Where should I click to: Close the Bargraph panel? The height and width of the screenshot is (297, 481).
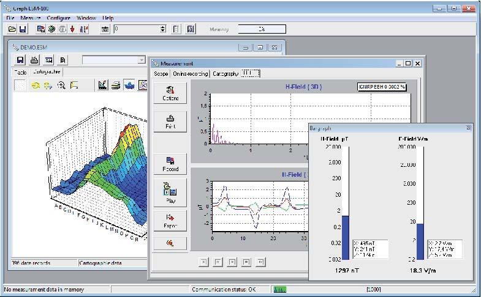(468, 128)
